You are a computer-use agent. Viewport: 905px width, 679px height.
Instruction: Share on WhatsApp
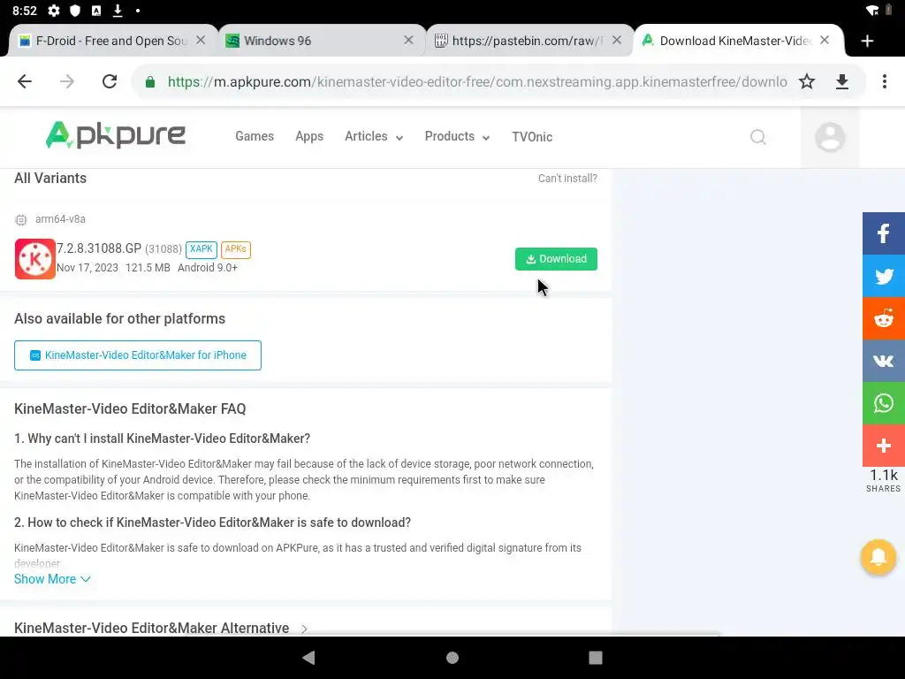pos(884,403)
